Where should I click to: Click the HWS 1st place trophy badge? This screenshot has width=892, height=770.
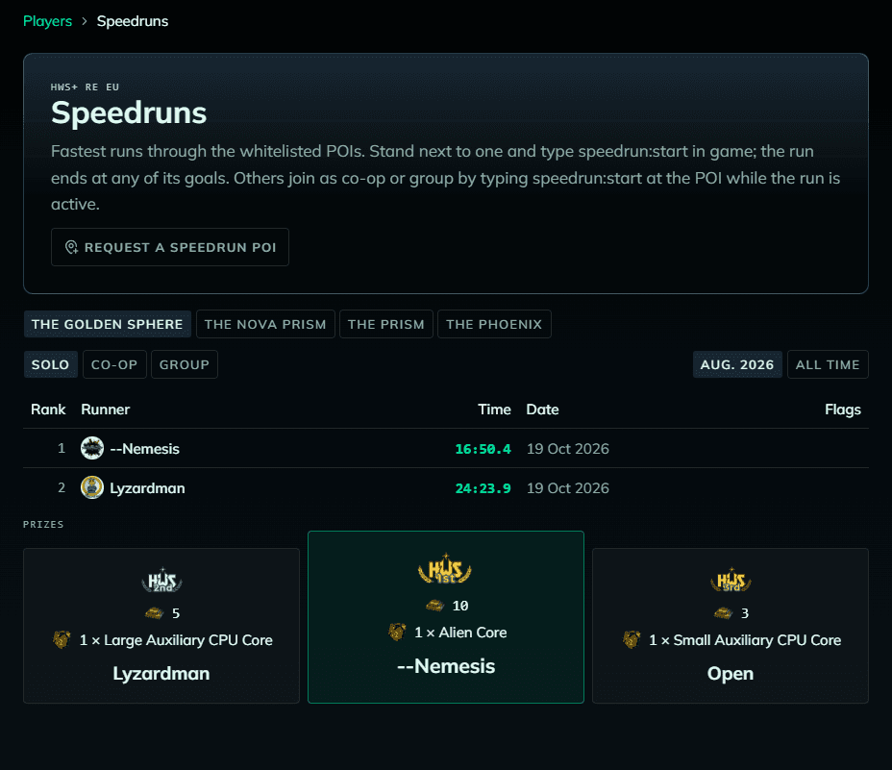coord(445,568)
